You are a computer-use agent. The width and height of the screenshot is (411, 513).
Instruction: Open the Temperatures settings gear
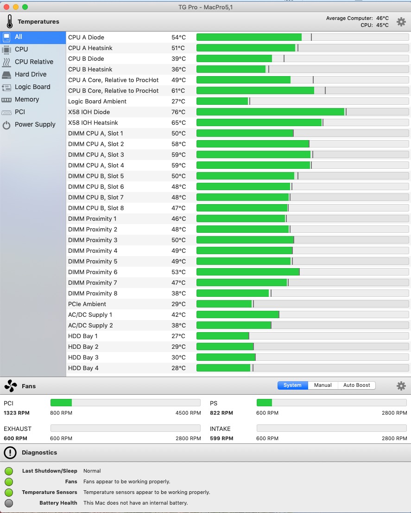[401, 22]
